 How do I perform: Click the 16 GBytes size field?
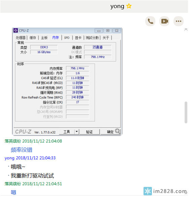point(44,52)
